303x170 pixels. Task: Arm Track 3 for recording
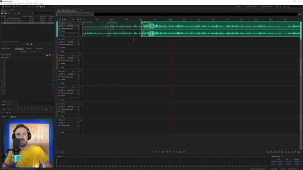(78, 55)
